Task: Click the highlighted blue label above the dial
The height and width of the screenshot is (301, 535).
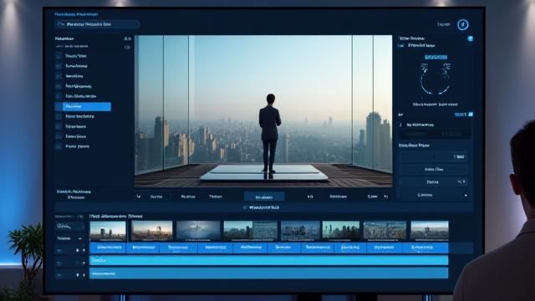Action: pyautogui.click(x=436, y=57)
